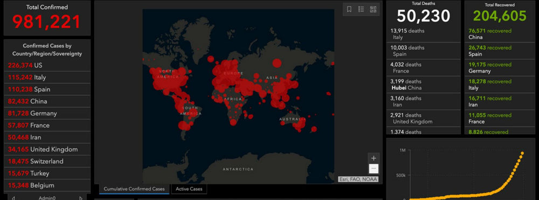539x200 pixels.
Task: Switch to Cumulative Confirmed Cases tab
Action: [x=134, y=189]
